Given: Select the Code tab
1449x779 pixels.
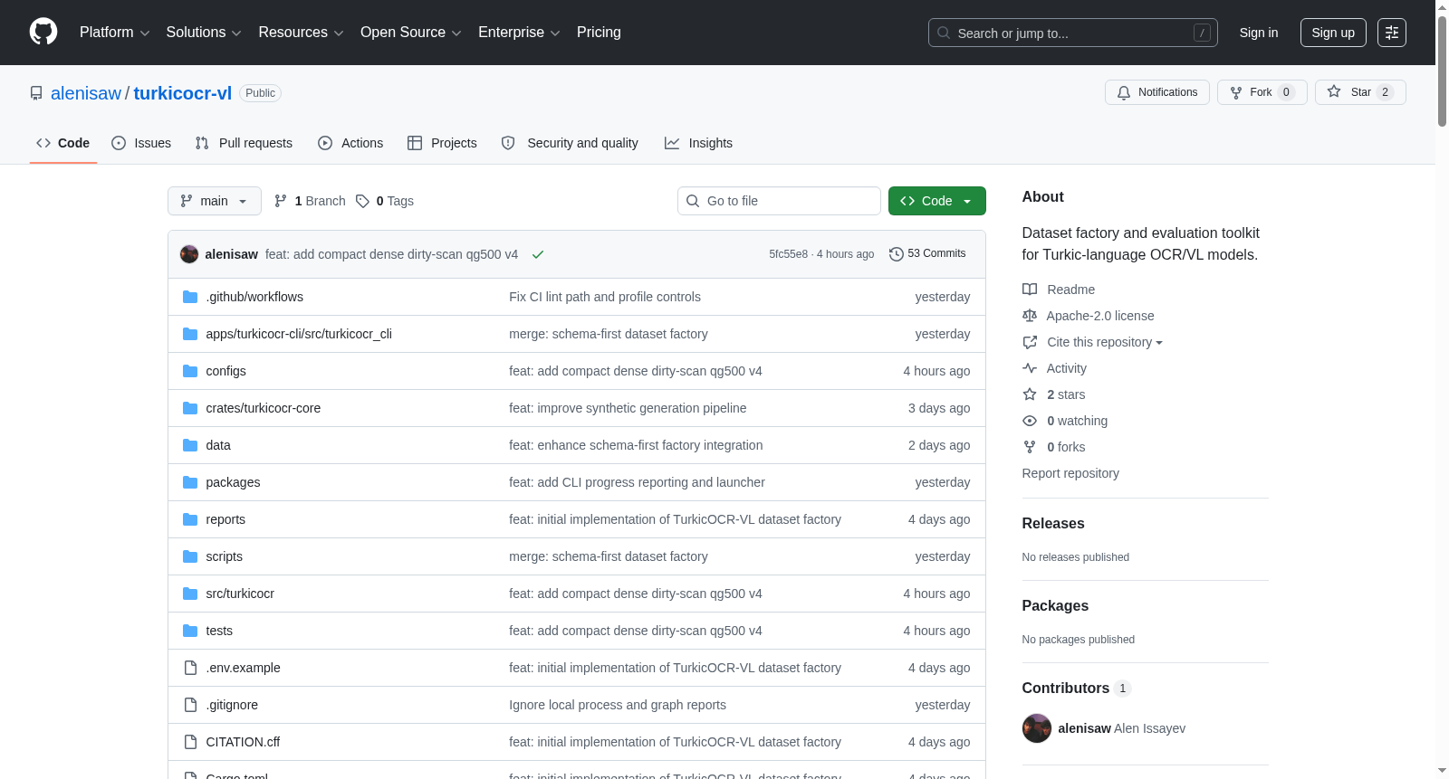Looking at the screenshot, I should pyautogui.click(x=63, y=143).
